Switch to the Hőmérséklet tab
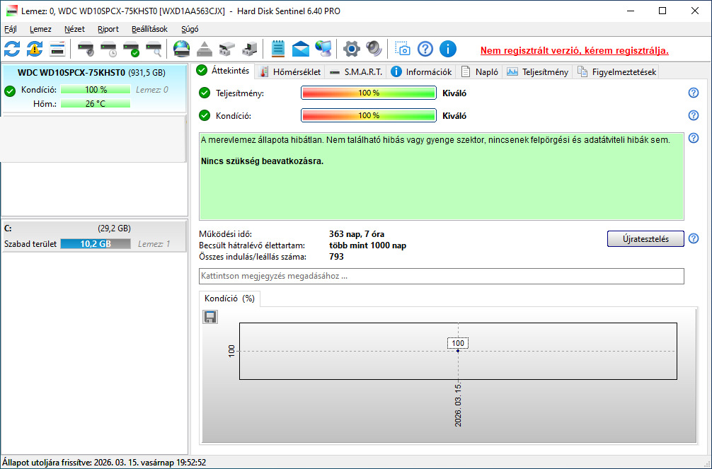Viewport: 712px width, 469px height. (290, 71)
